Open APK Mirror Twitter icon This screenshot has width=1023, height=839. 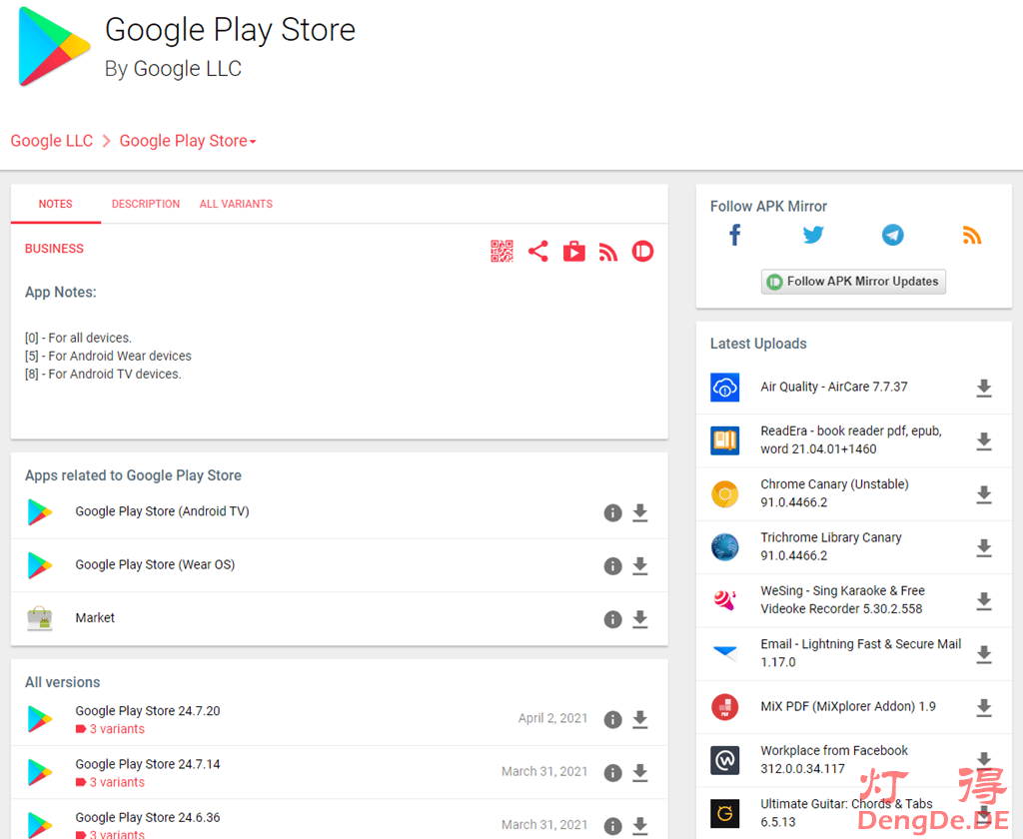pyautogui.click(x=813, y=235)
